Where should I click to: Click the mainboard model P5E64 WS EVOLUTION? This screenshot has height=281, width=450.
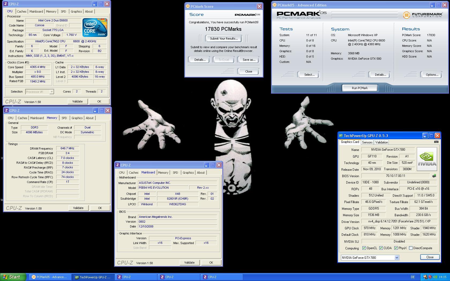click(163, 188)
